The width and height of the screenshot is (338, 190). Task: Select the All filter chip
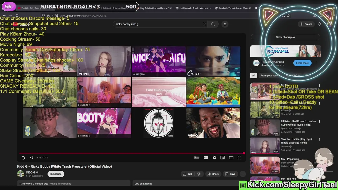point(253,75)
